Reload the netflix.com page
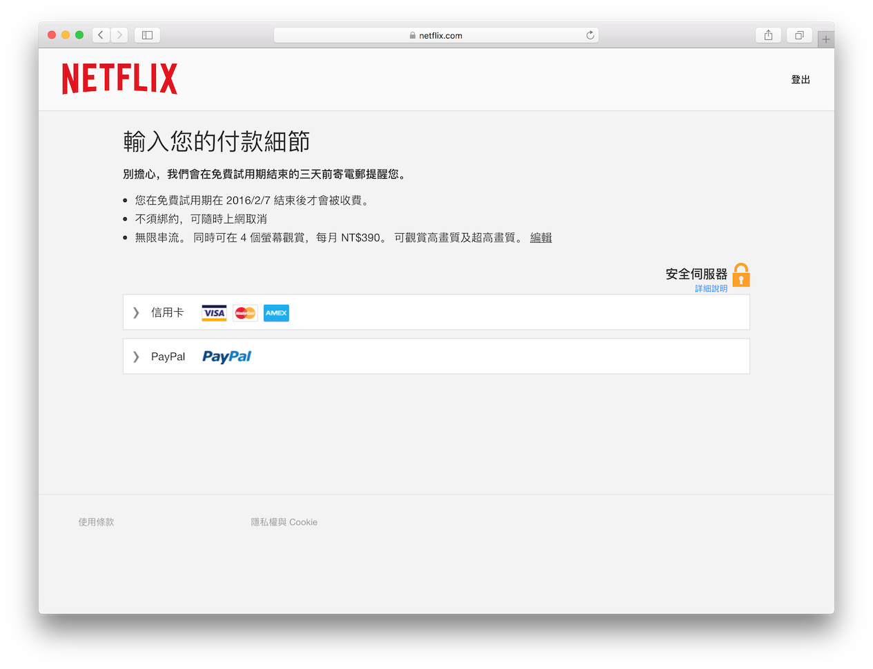This screenshot has height=669, width=873. 590,35
